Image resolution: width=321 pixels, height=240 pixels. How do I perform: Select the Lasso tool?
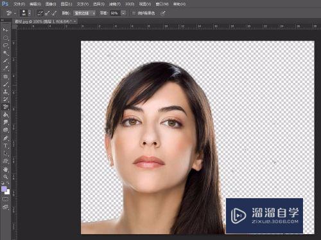6,45
